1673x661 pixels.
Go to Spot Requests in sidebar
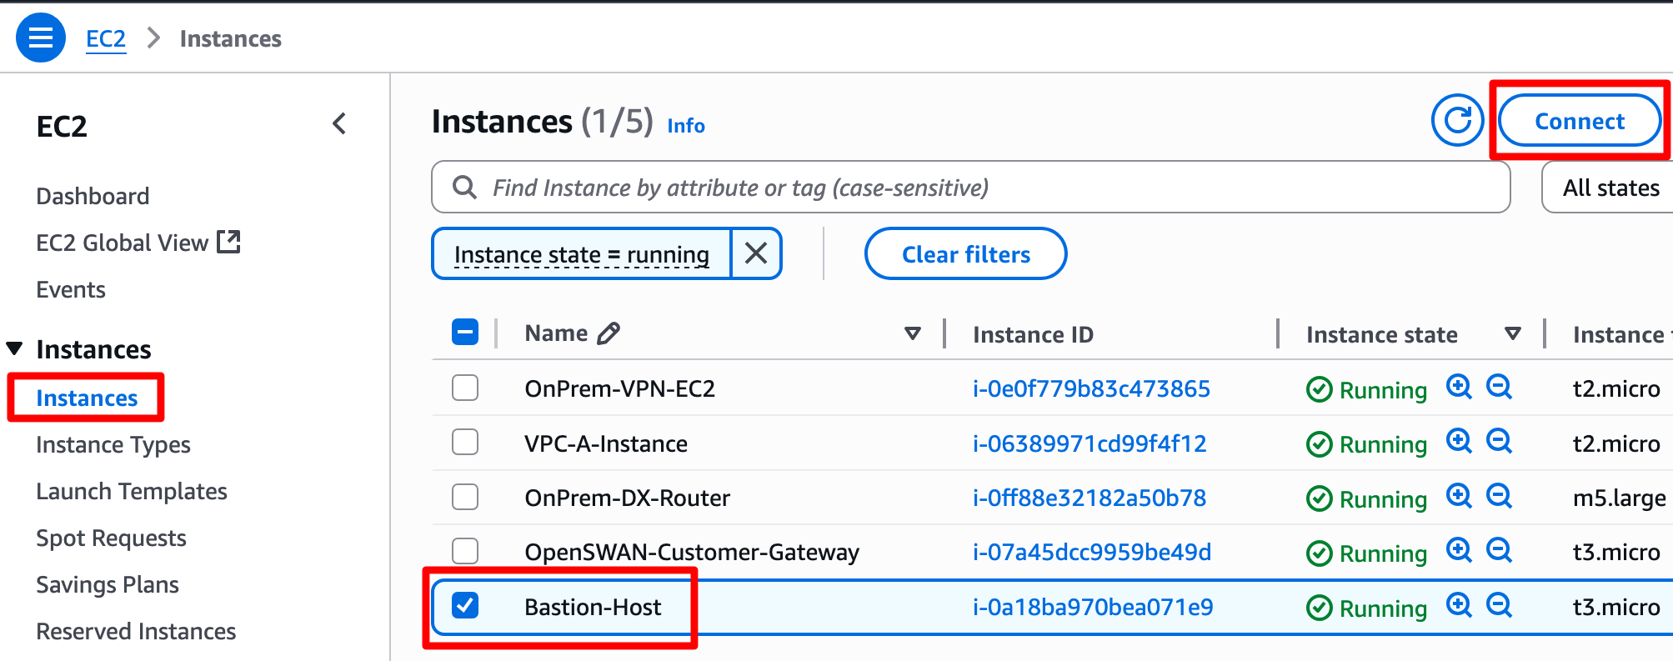tap(111, 538)
